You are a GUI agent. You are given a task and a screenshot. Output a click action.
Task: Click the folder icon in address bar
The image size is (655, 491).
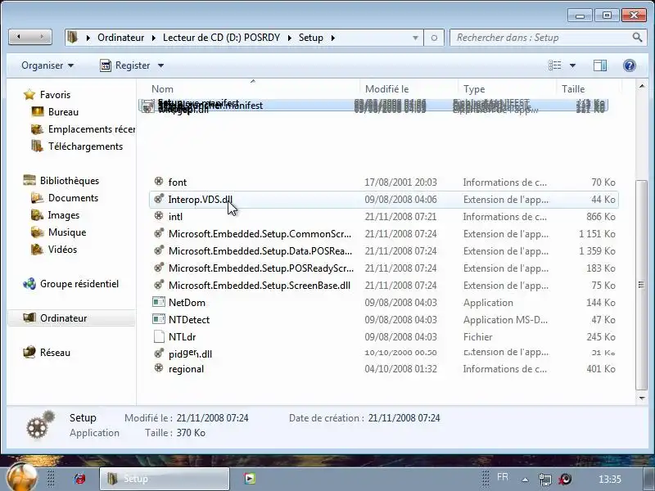click(x=72, y=37)
